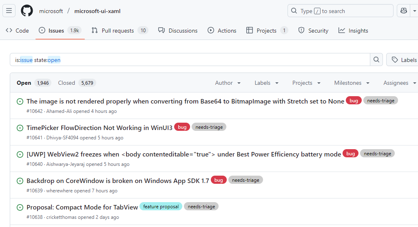Image resolution: width=418 pixels, height=227 pixels.
Task: Open dropdown arrow next to Copilot button
Action: click(x=414, y=11)
